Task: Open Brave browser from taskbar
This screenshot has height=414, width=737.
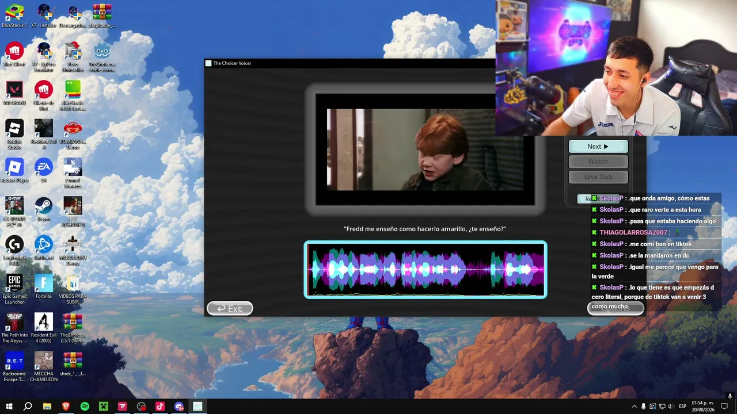Action: (x=66, y=407)
